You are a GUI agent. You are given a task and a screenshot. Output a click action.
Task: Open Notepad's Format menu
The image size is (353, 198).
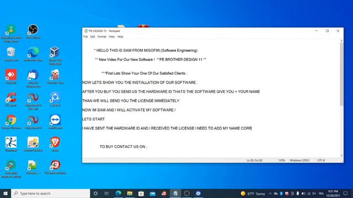point(101,37)
